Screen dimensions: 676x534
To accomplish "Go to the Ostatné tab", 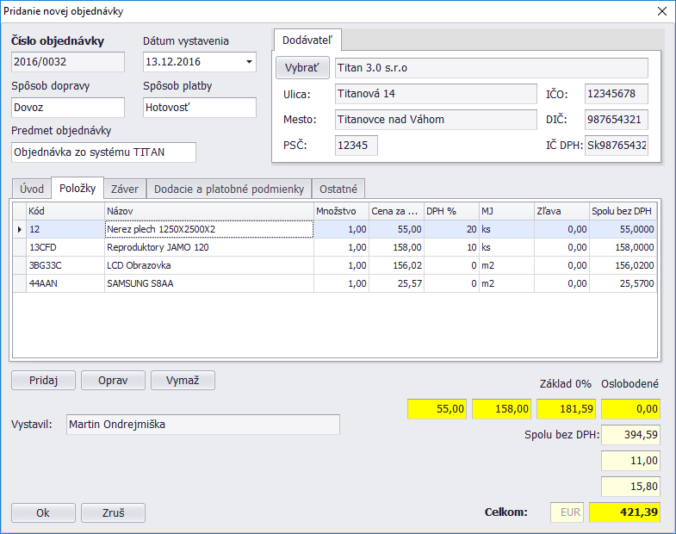I will [338, 189].
